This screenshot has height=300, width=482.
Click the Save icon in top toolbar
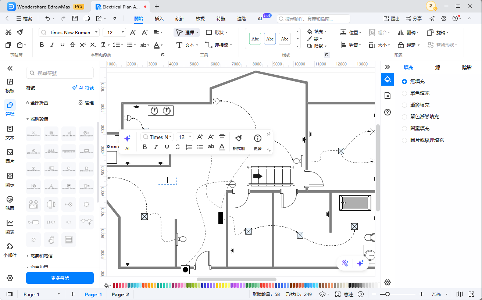tap(75, 18)
